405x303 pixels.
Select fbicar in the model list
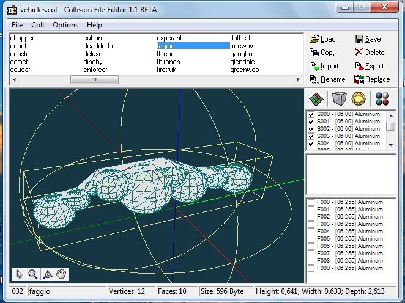tap(165, 54)
